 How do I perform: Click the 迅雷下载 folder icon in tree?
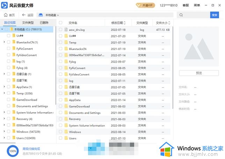pos(14,80)
